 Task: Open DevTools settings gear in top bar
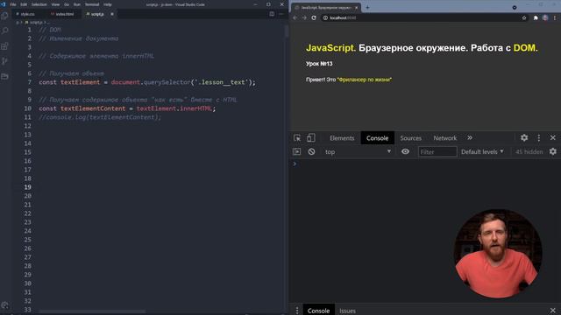coord(524,138)
